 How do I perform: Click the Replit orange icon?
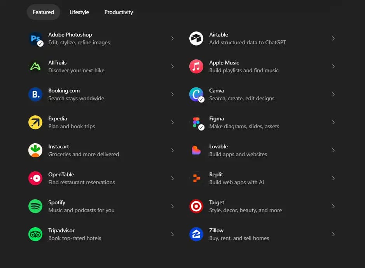[196, 178]
